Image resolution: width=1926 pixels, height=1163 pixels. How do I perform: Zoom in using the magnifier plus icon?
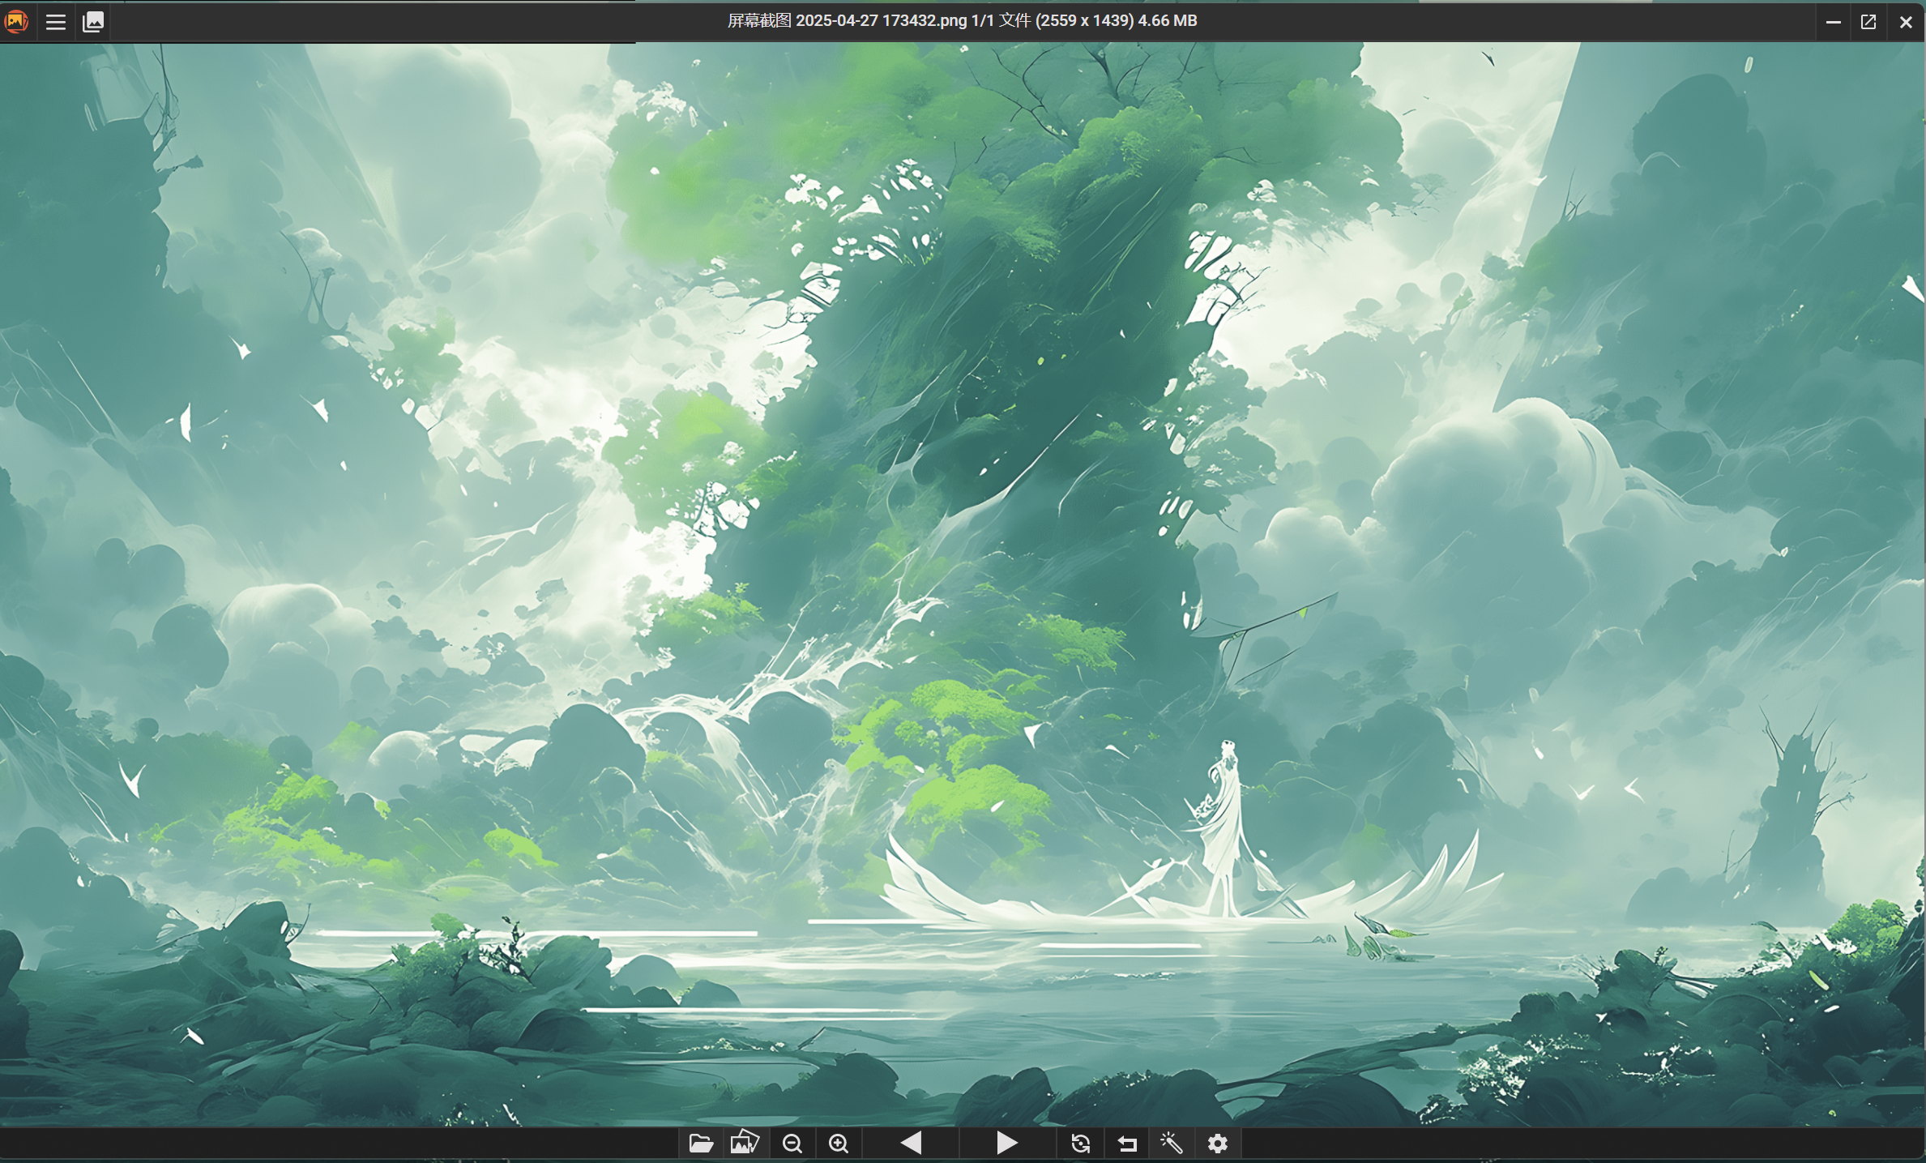click(x=839, y=1144)
